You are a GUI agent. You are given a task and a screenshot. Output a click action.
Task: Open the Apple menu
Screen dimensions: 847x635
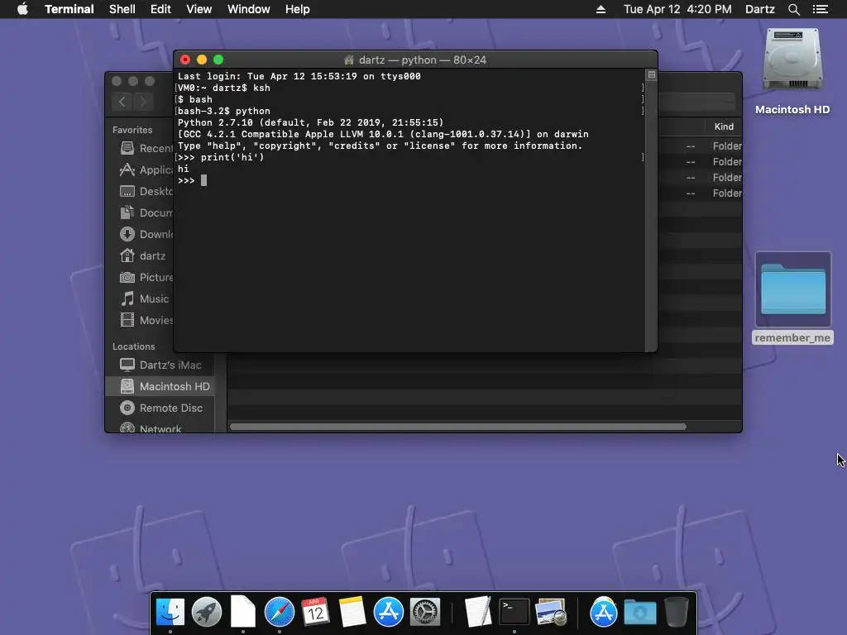pyautogui.click(x=22, y=9)
